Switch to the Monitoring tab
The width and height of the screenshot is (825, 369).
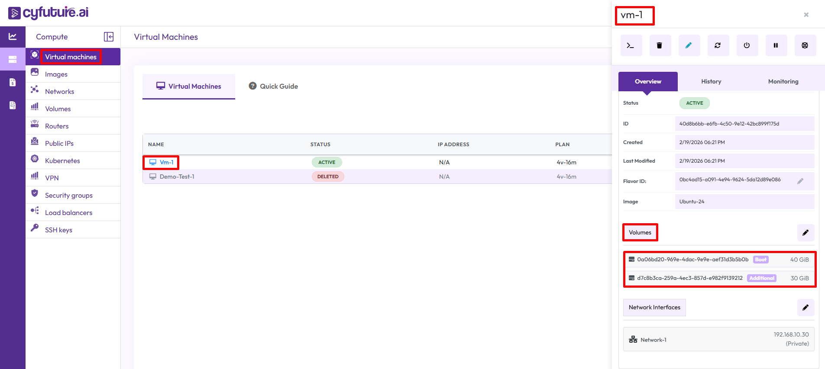(x=783, y=81)
